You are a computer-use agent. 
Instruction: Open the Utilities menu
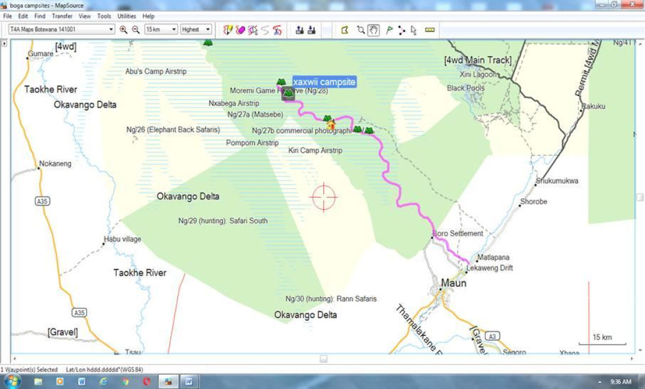click(127, 16)
